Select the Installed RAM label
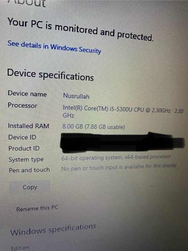188x251 pixels. 29,126
